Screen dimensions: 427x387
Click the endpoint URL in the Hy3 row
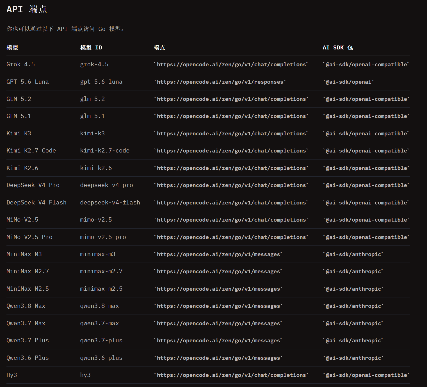point(231,375)
